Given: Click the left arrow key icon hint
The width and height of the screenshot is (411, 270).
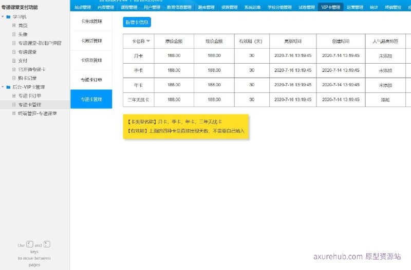Looking at the screenshot, I should (30, 244).
